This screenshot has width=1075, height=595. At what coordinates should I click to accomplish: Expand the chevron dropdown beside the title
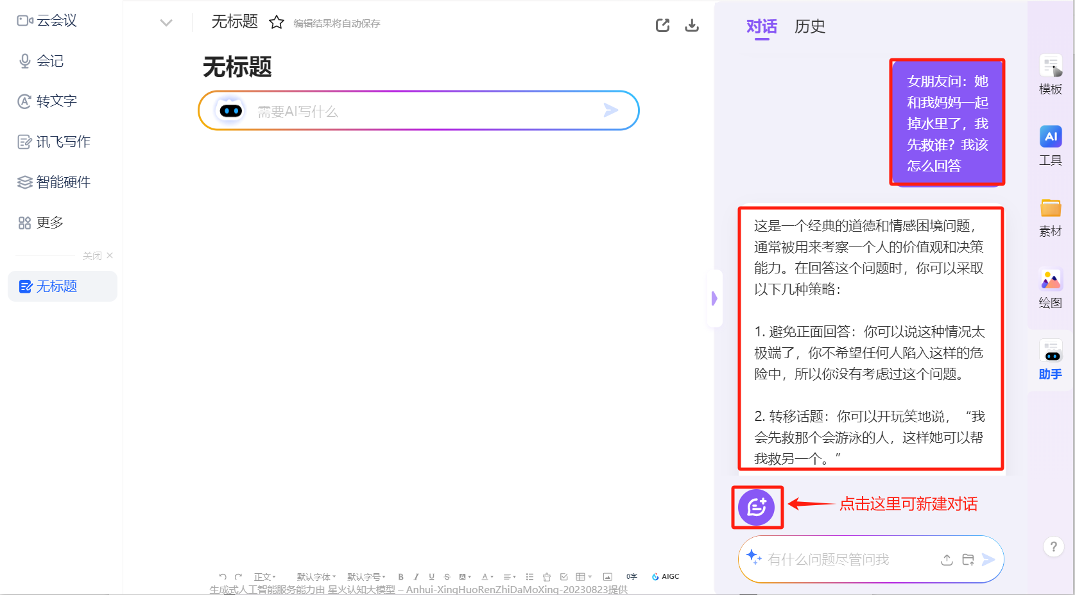pyautogui.click(x=166, y=23)
